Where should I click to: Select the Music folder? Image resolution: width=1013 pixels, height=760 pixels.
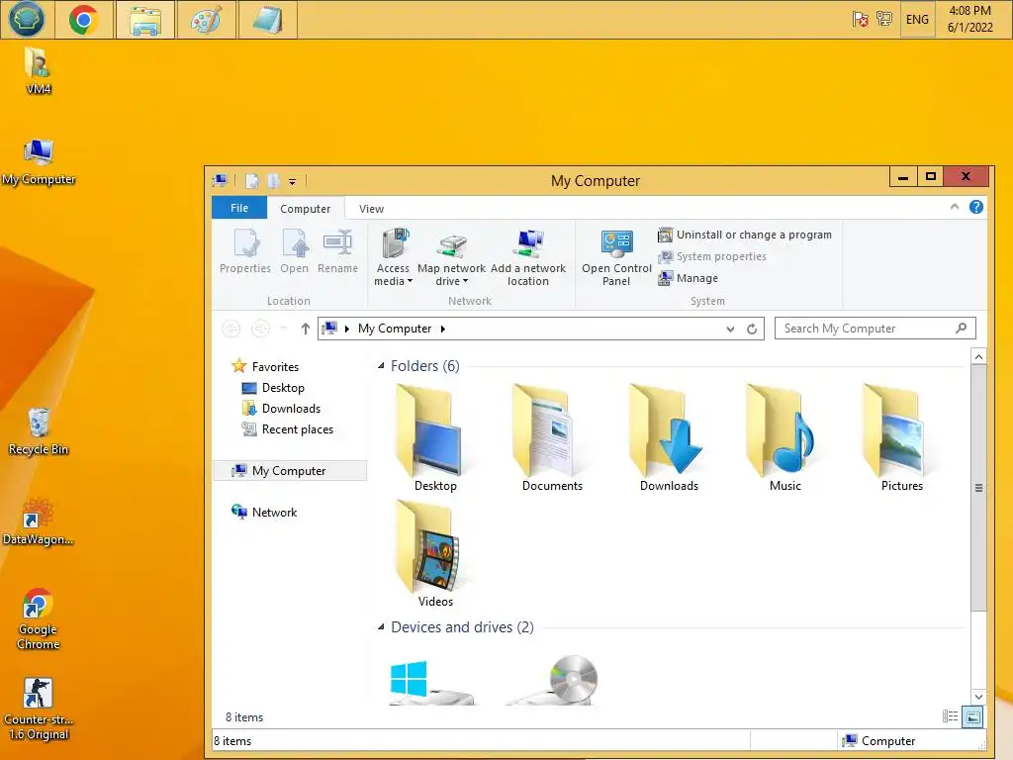(785, 437)
